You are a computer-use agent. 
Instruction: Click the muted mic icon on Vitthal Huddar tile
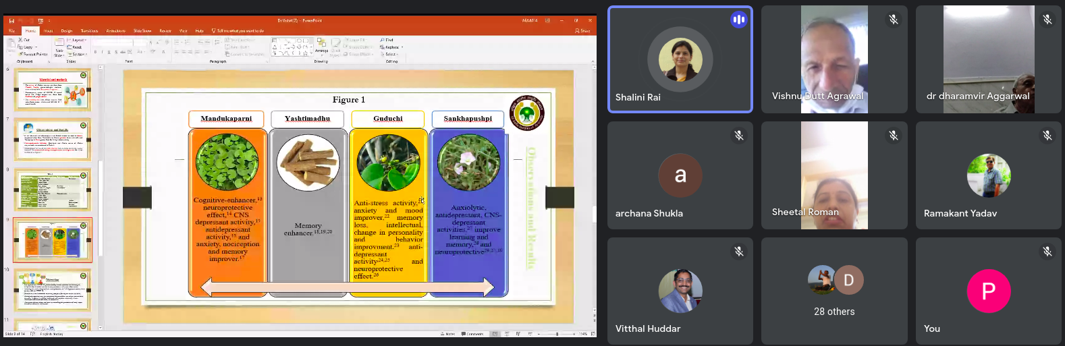(x=739, y=252)
